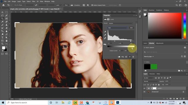Select the Zoom tool in the left toolbar
The width and height of the screenshot is (188, 105).
tap(2, 44)
